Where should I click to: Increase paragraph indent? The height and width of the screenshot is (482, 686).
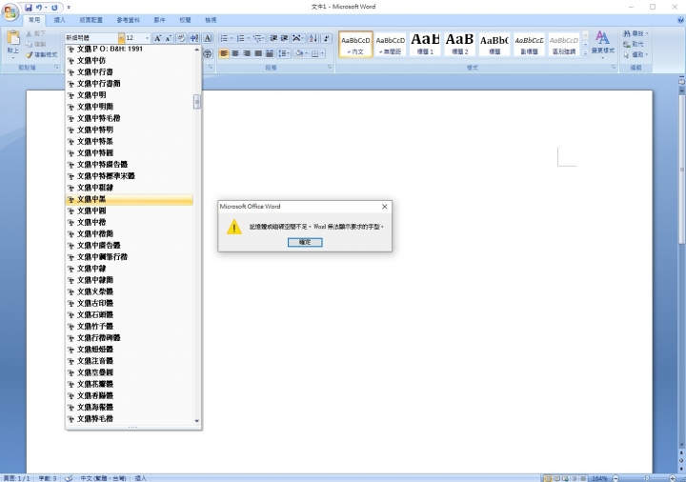point(284,38)
